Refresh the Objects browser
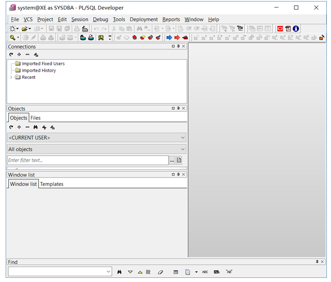Viewport: 331px width, 282px height. pyautogui.click(x=11, y=127)
